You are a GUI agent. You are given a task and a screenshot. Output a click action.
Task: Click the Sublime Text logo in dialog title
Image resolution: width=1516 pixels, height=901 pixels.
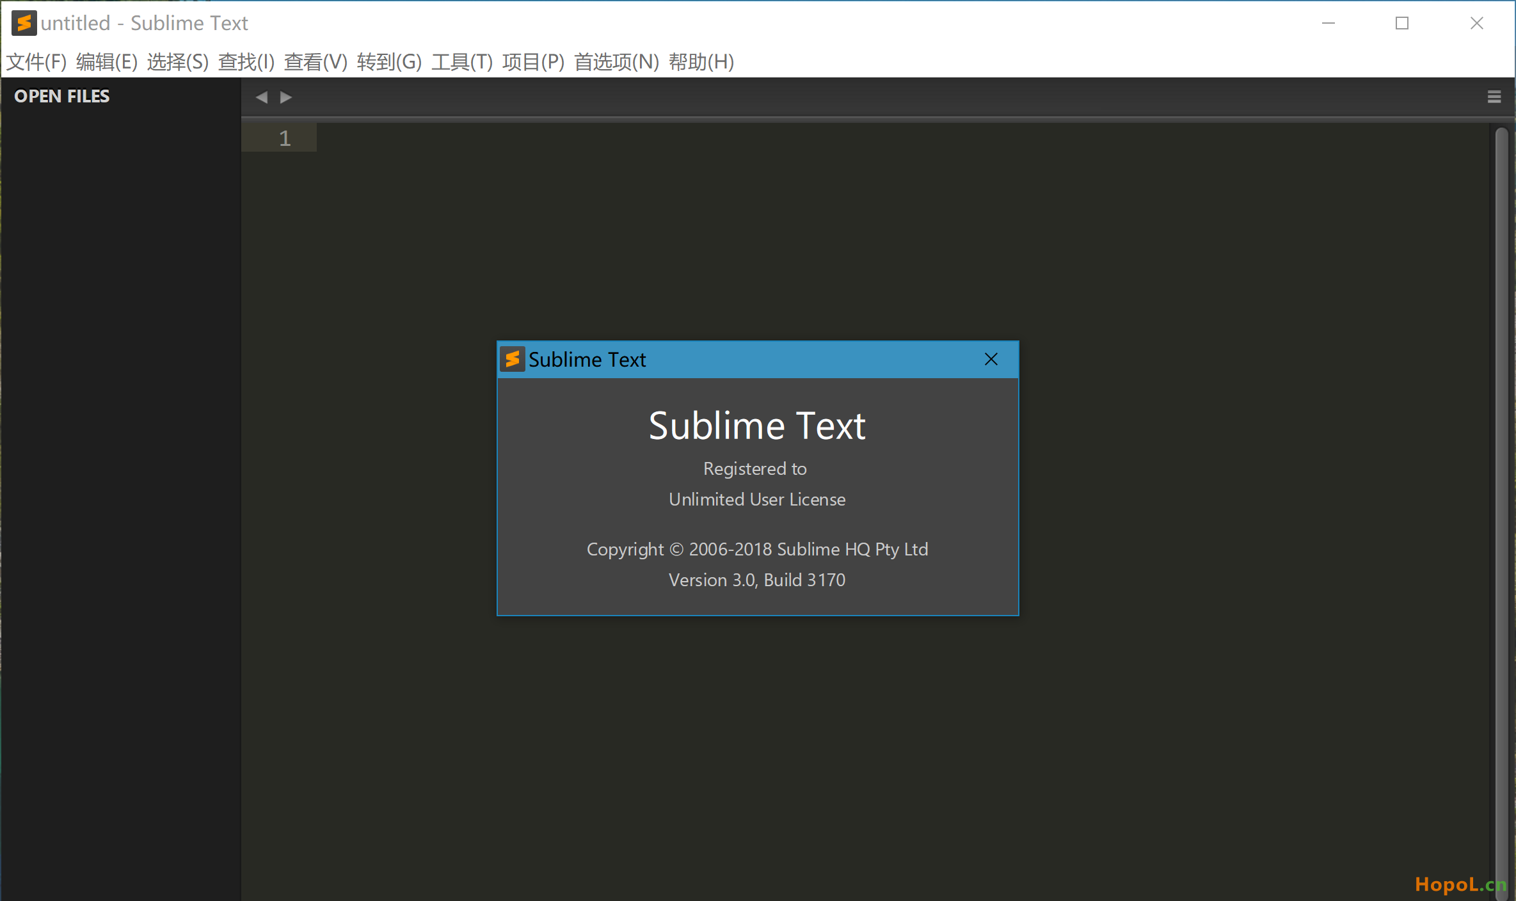point(512,360)
